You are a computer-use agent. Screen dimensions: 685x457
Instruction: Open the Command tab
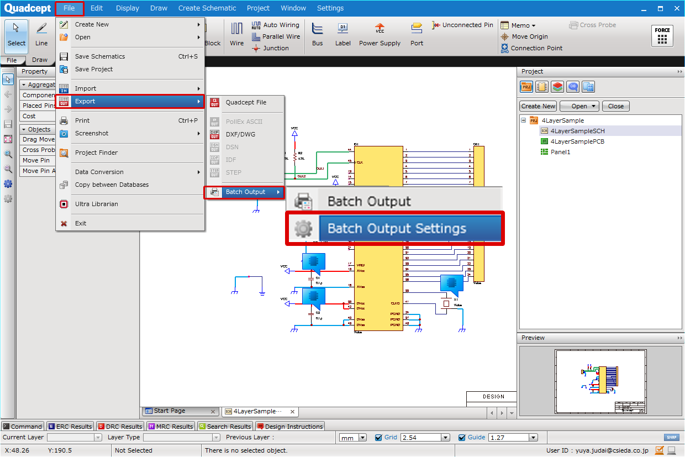point(23,427)
